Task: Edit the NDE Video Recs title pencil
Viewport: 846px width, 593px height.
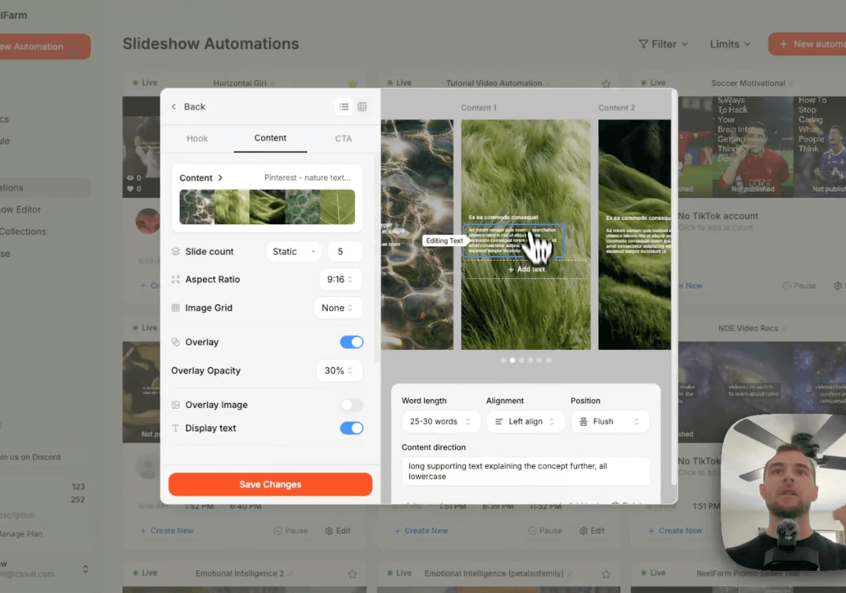Action: [784, 329]
